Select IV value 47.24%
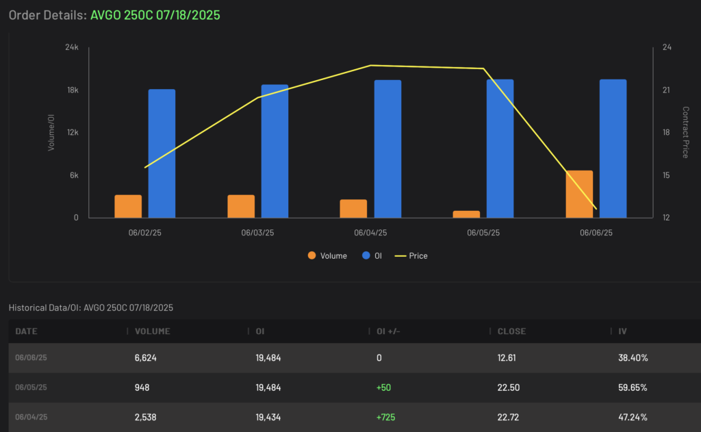This screenshot has width=701, height=432. coord(633,417)
